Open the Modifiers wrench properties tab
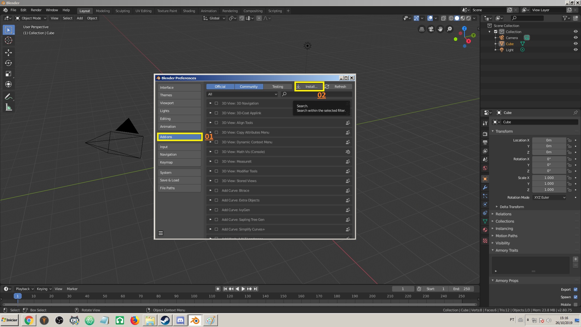Screen dimensions: 581x327 point(485,187)
